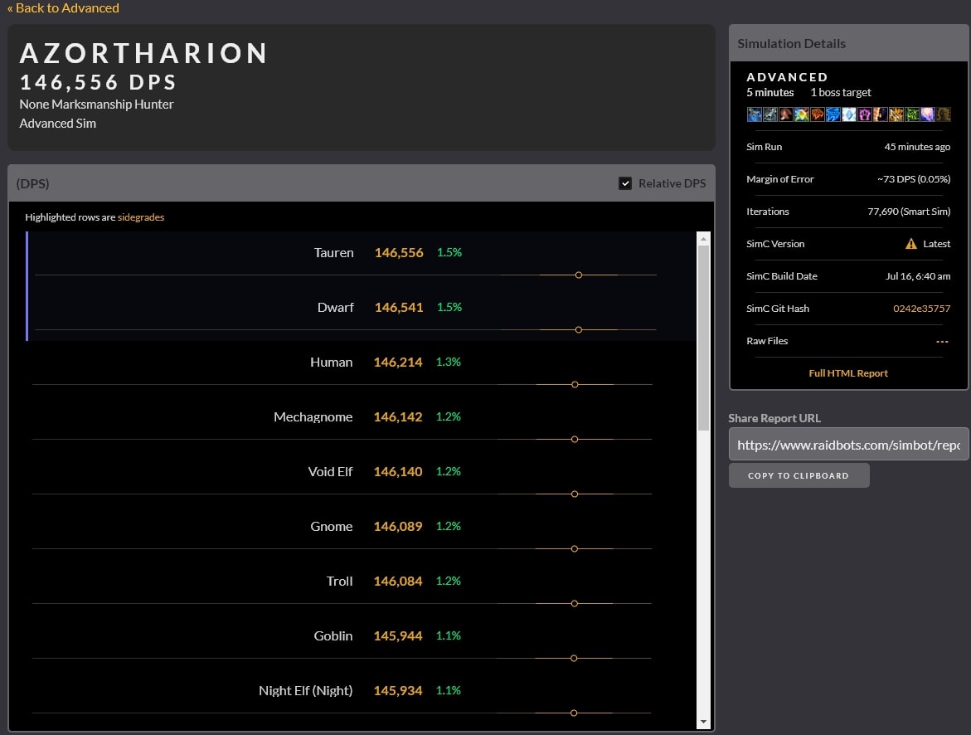Click the orange roar buff icon
The width and height of the screenshot is (971, 735).
(x=818, y=114)
